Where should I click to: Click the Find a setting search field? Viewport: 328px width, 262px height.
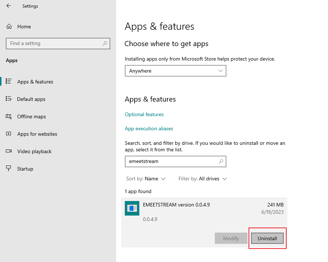[54, 43]
